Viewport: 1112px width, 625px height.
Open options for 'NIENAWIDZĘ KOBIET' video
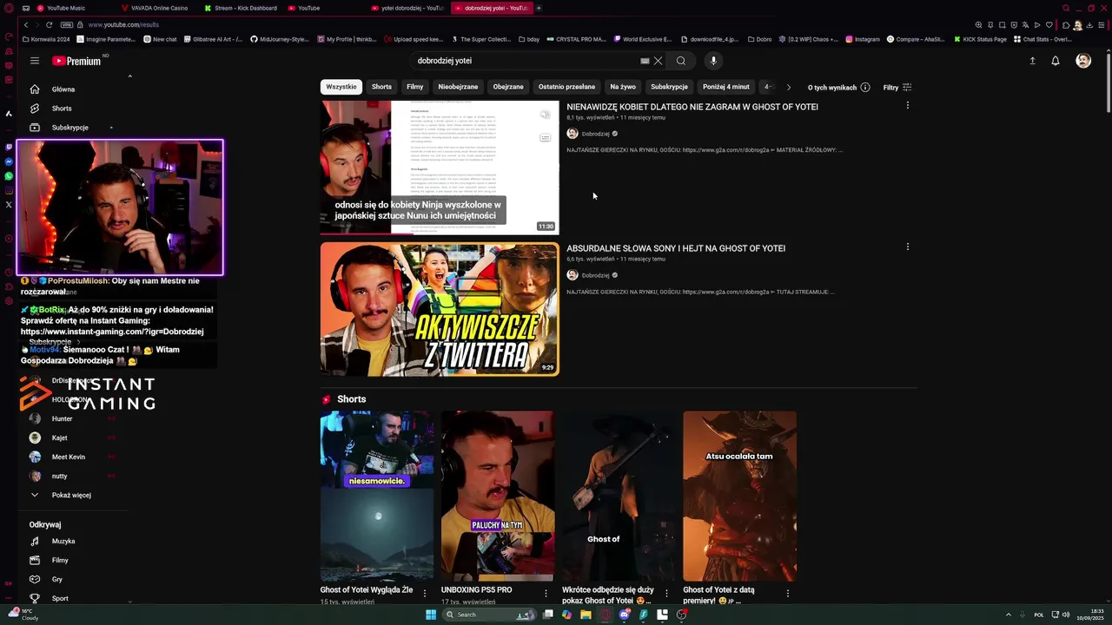click(907, 105)
